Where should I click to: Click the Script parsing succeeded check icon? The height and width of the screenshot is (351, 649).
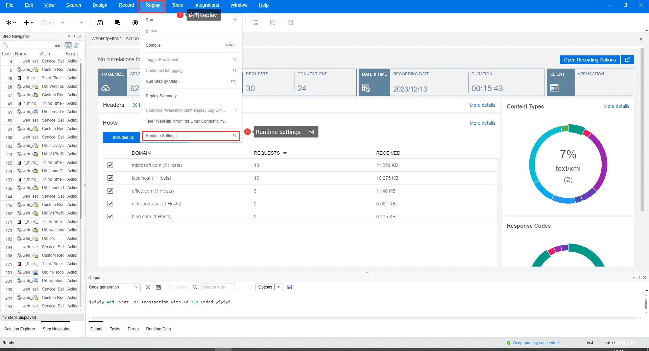click(x=509, y=343)
